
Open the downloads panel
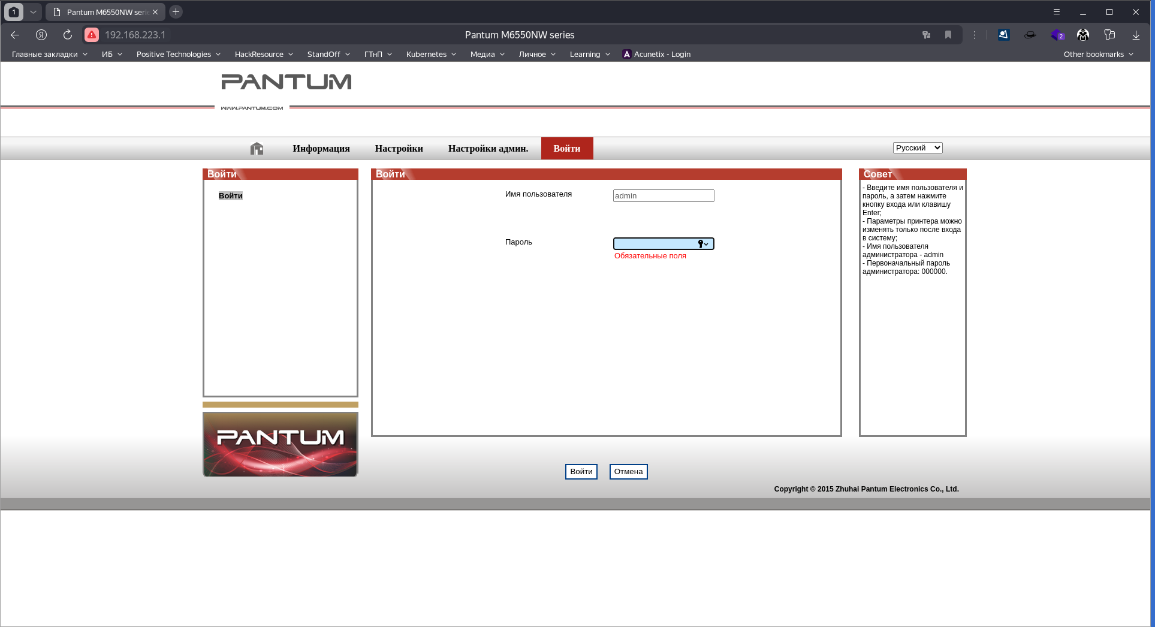(x=1136, y=35)
